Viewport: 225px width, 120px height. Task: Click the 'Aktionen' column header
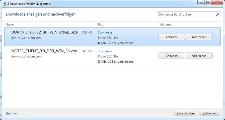tap(166, 24)
